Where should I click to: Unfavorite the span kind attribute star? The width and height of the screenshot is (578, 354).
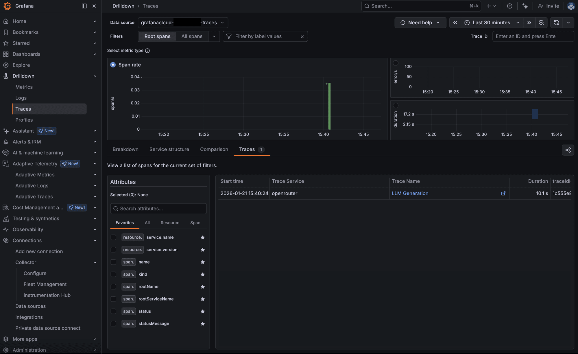tap(202, 274)
